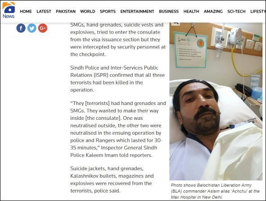Select BUSINESS in navigation bar
266x201 pixels.
169,11
